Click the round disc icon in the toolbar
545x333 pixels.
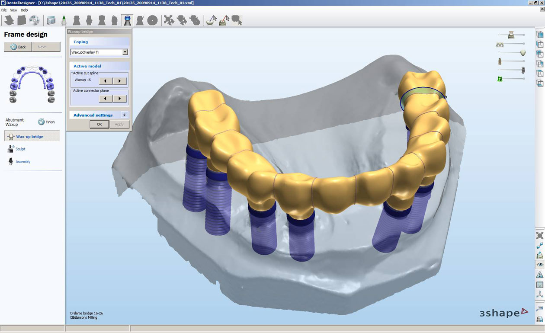[152, 20]
